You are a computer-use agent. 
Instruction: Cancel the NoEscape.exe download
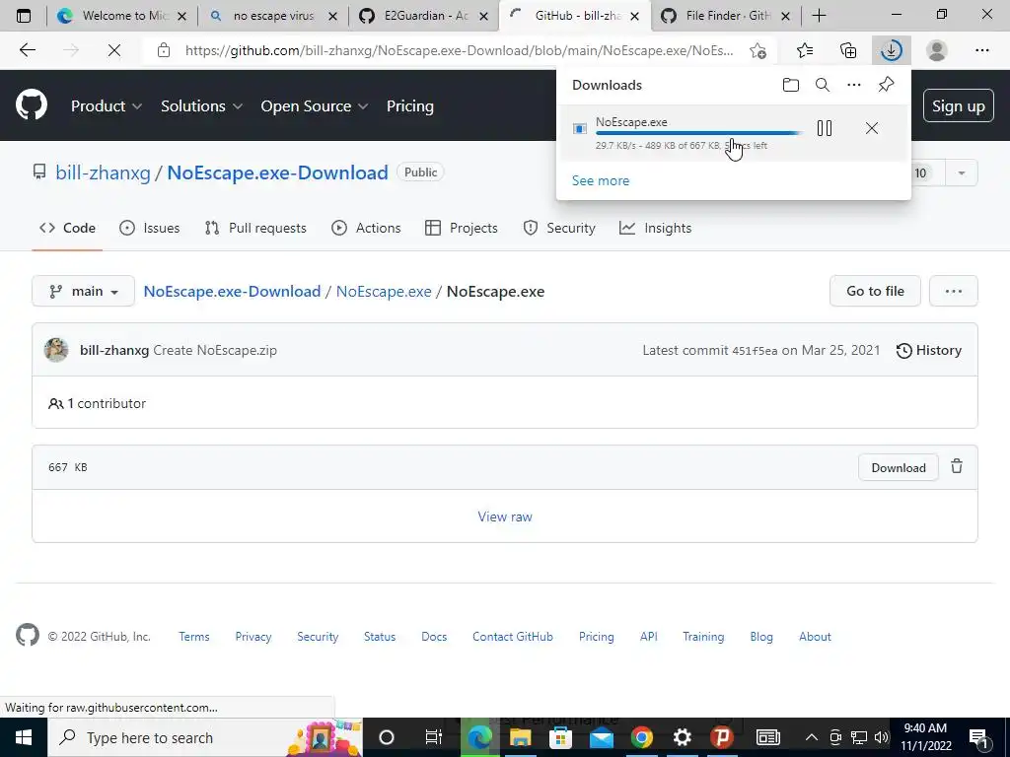(x=872, y=128)
